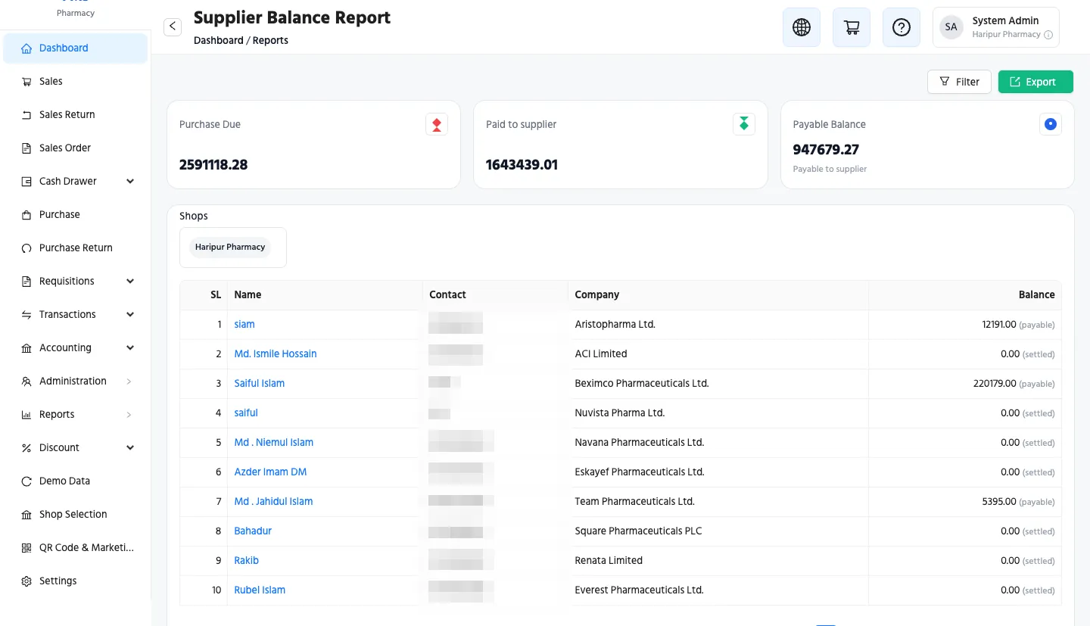The image size is (1090, 626).
Task: Click the Payable Balance blue circle icon
Action: pos(1051,124)
